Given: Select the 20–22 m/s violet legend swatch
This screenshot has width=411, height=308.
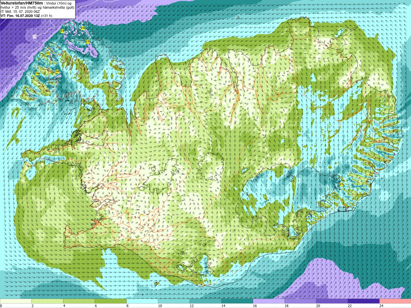Looking at the screenshot, I should (x=332, y=301).
